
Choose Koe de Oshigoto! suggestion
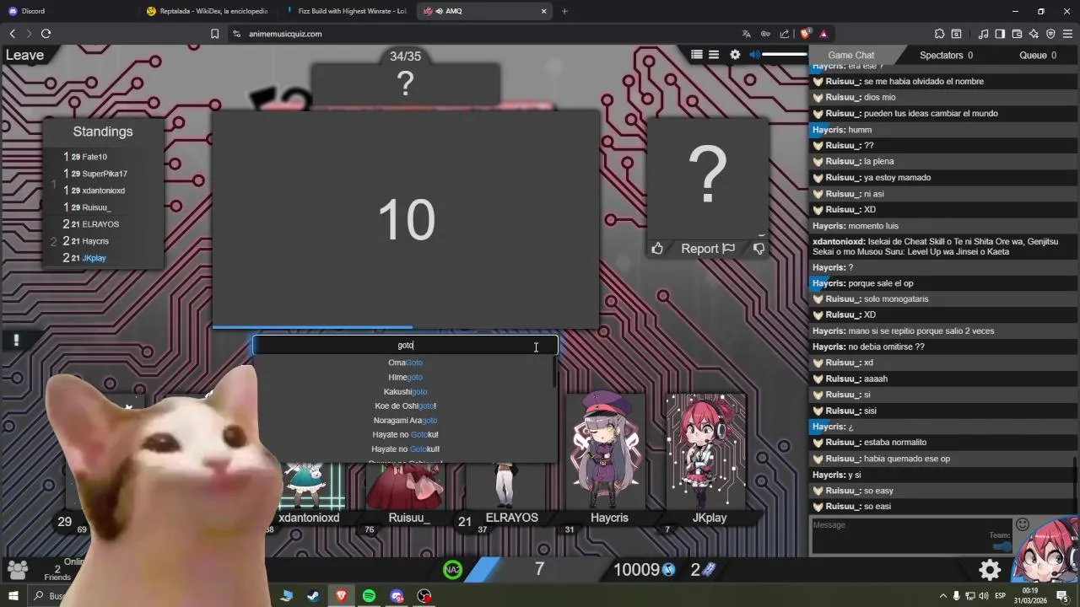coord(405,406)
